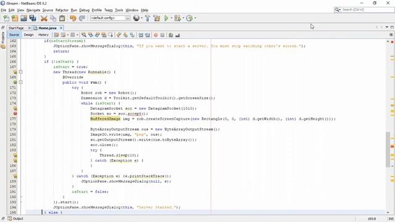Click the lightbulb hint beside DatagramSocket line
The image size is (395, 222).
(15, 109)
